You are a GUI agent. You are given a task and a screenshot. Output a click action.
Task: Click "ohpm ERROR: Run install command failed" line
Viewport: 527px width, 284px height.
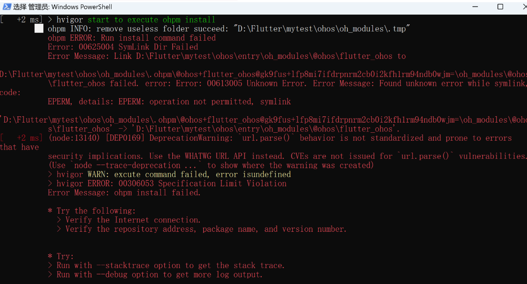pos(132,38)
